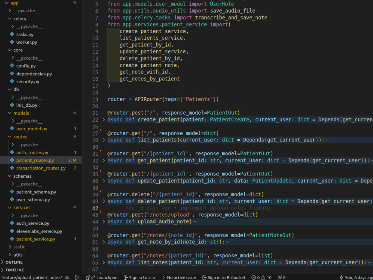This screenshot has height=280, width=373.
Task: Click the Python icon beside patient_service.py
Action: [12, 239]
